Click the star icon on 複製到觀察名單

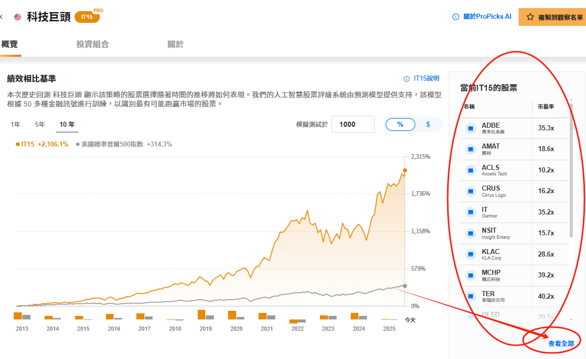pyautogui.click(x=530, y=17)
